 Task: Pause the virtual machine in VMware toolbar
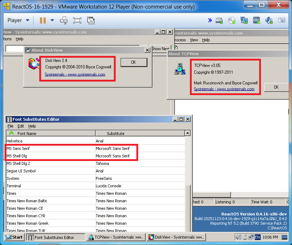pos(43,20)
